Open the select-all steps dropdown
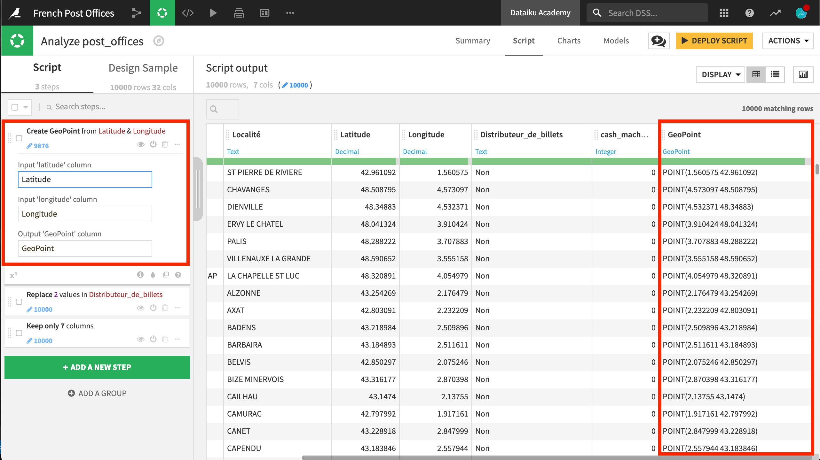This screenshot has height=460, width=820. pyautogui.click(x=26, y=107)
